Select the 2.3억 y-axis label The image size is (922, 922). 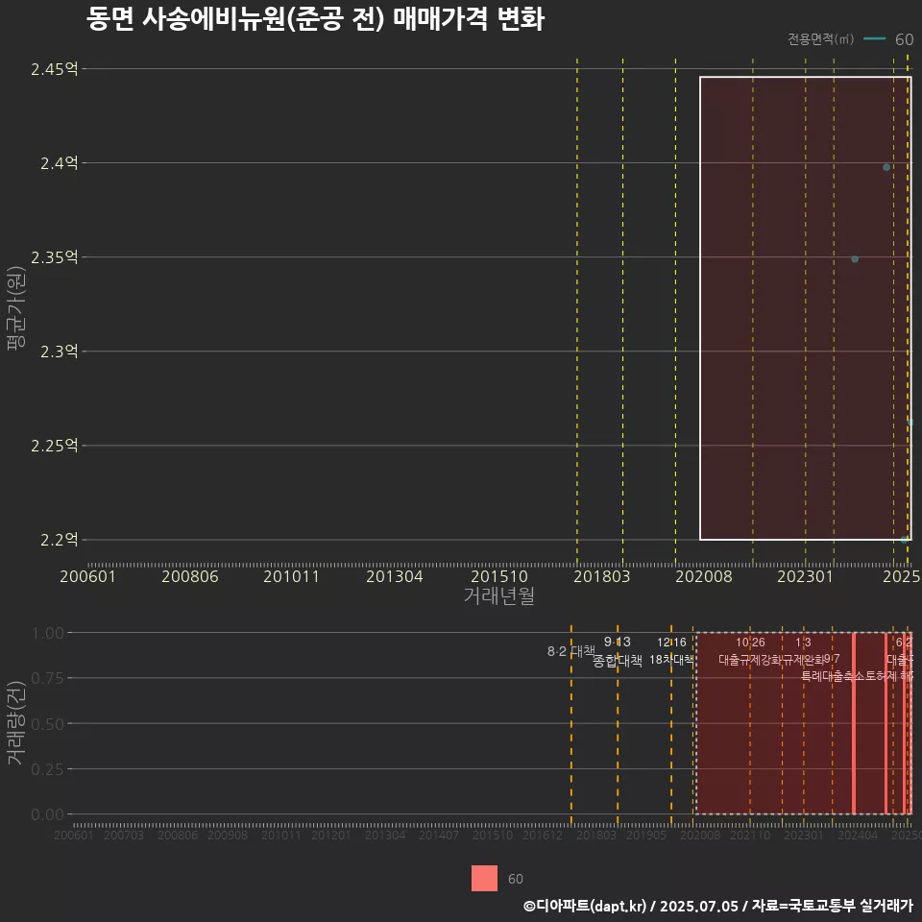pyautogui.click(x=59, y=352)
